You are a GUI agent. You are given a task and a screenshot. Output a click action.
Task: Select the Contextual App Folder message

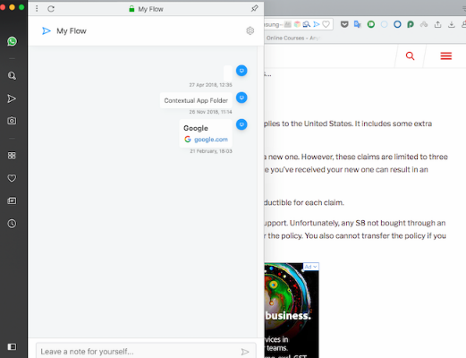[196, 100]
